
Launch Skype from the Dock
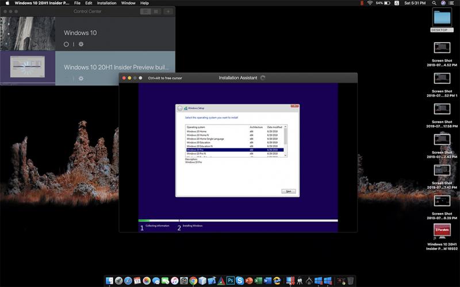click(x=240, y=281)
